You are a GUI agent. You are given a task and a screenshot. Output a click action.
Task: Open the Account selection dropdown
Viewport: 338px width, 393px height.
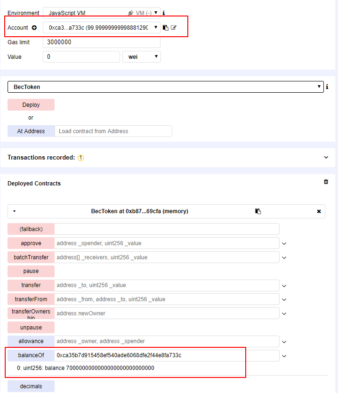point(102,28)
